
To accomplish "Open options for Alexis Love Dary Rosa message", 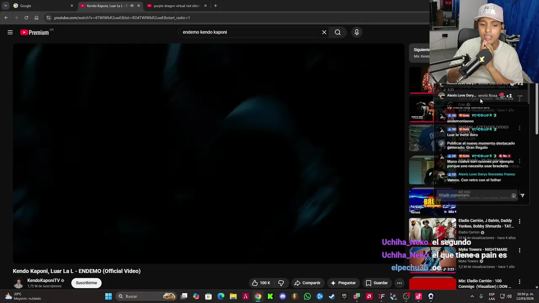I will tap(520, 96).
